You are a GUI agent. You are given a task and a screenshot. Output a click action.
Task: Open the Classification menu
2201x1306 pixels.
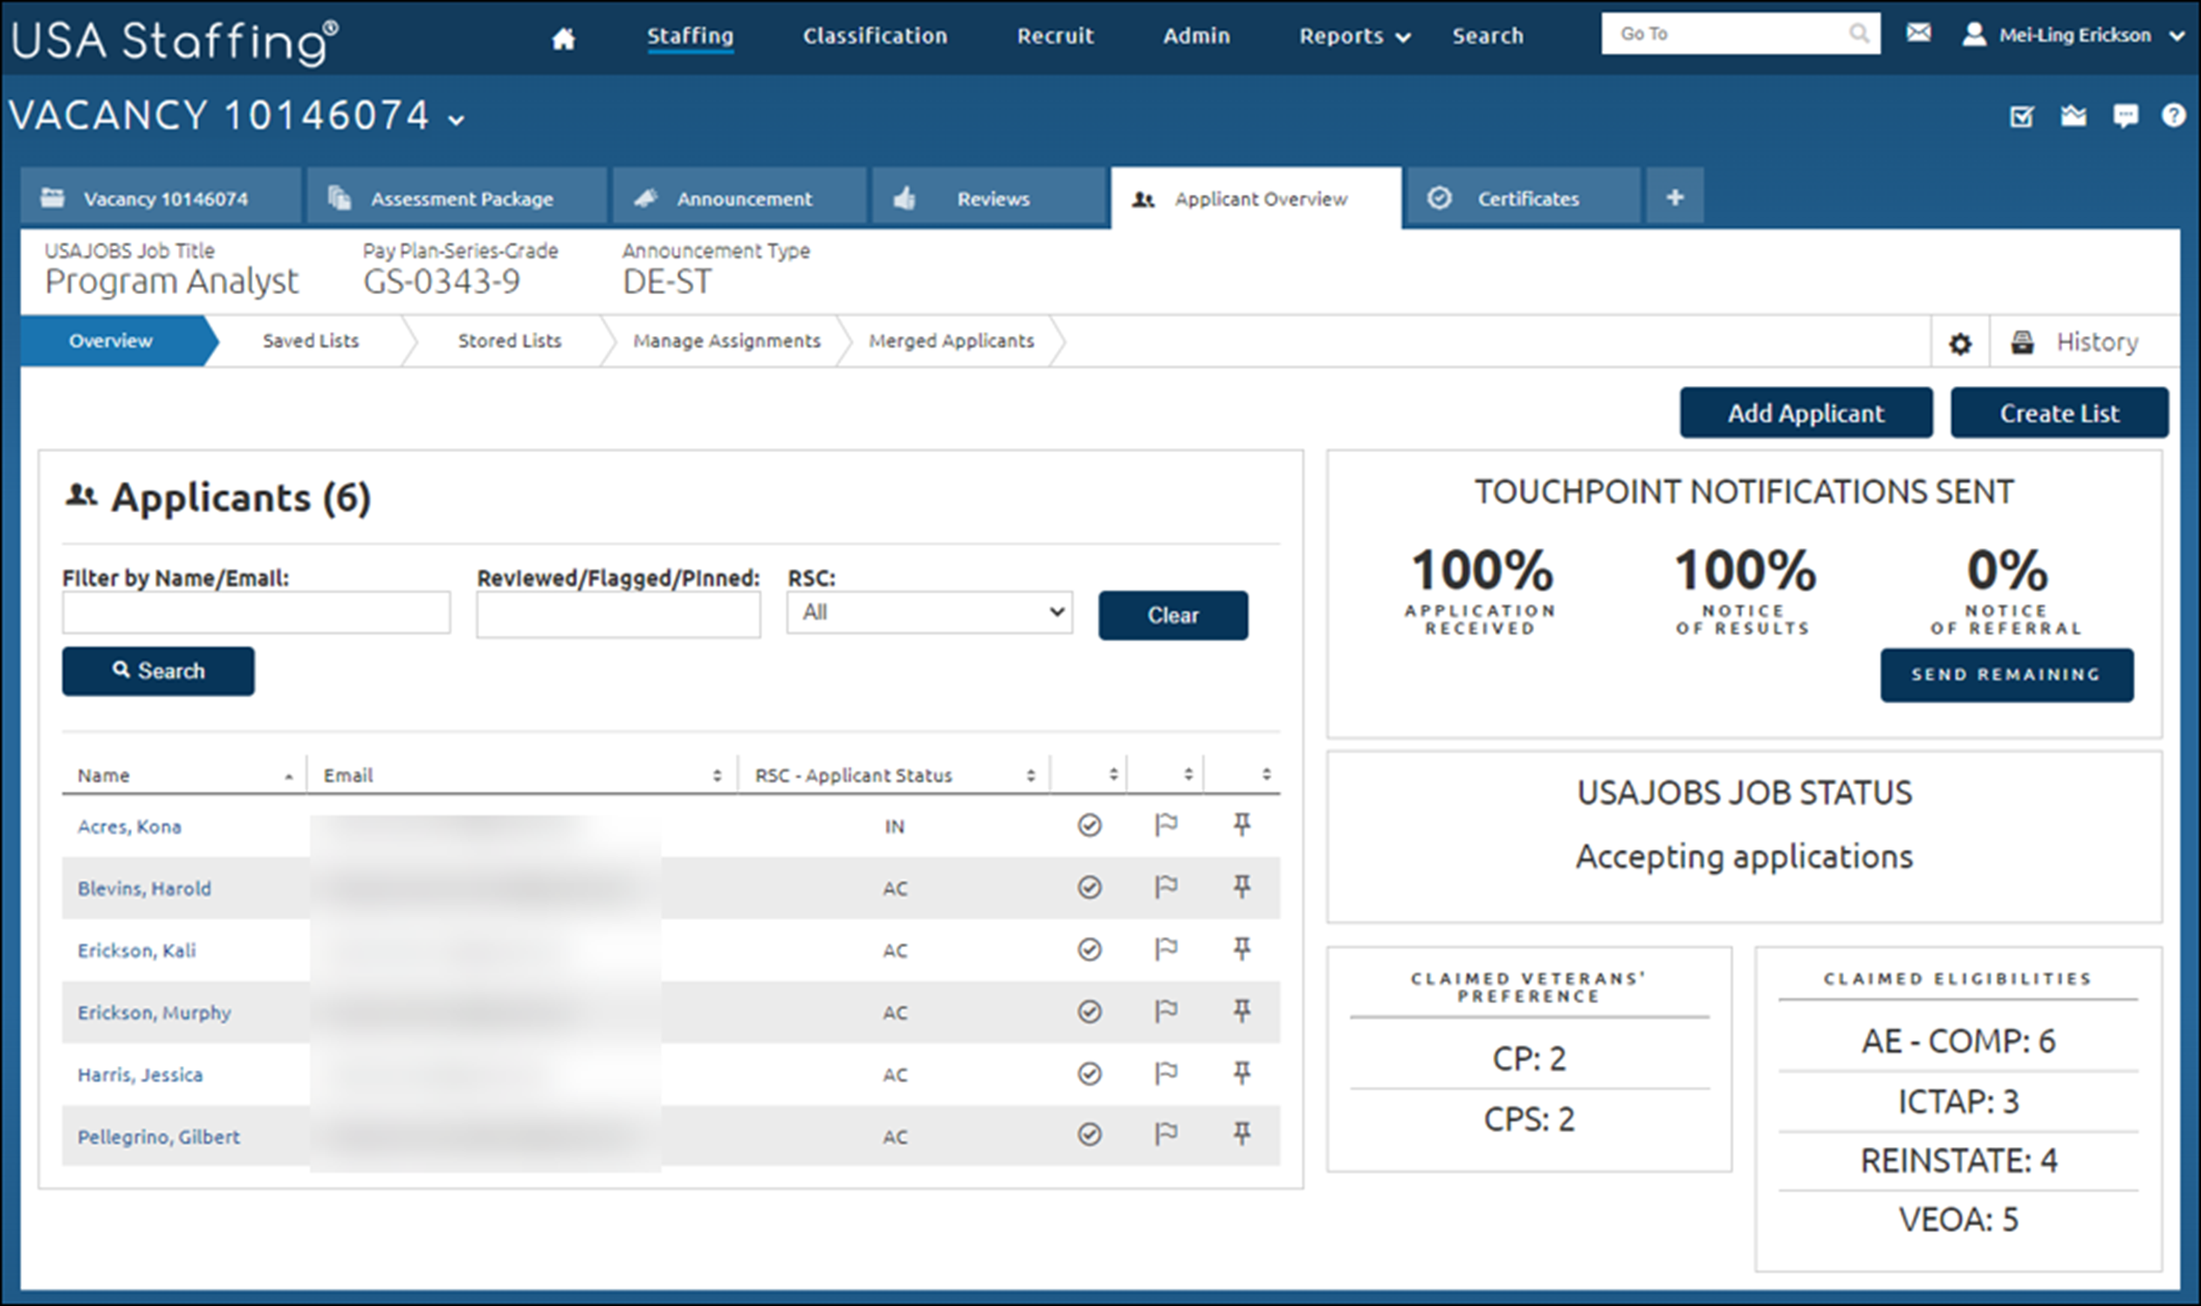tap(875, 36)
